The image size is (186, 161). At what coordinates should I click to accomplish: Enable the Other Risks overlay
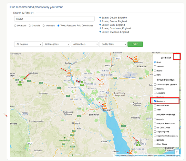click(x=155, y=144)
